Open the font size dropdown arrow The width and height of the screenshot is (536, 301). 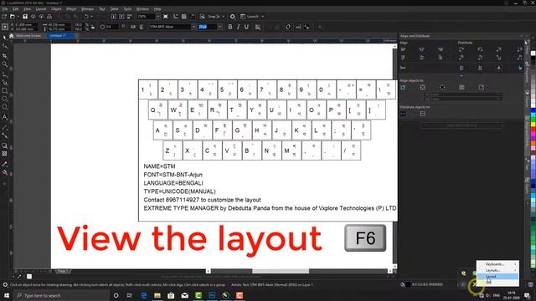pos(219,27)
